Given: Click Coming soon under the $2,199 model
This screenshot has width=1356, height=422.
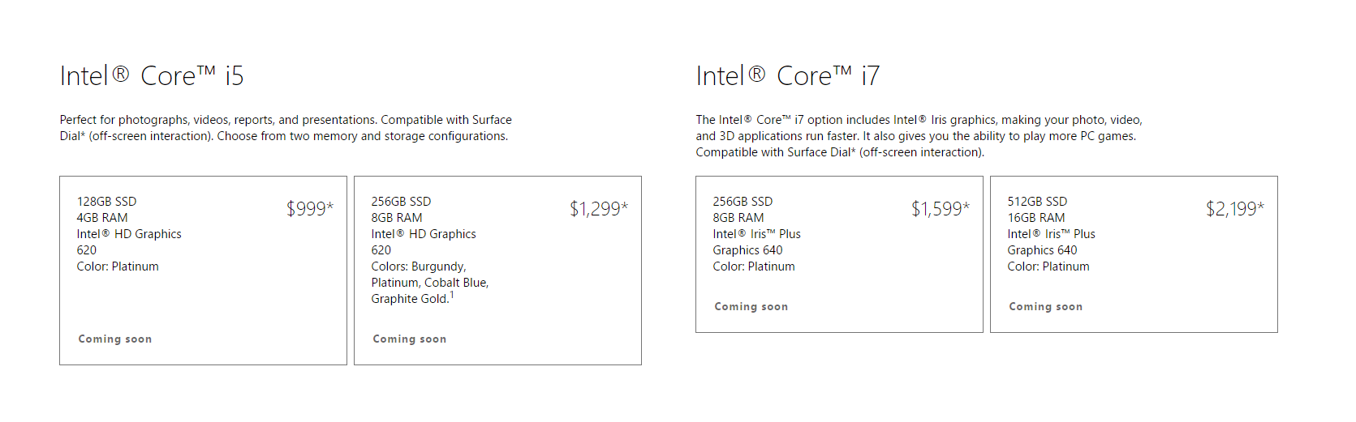Looking at the screenshot, I should 1046,307.
